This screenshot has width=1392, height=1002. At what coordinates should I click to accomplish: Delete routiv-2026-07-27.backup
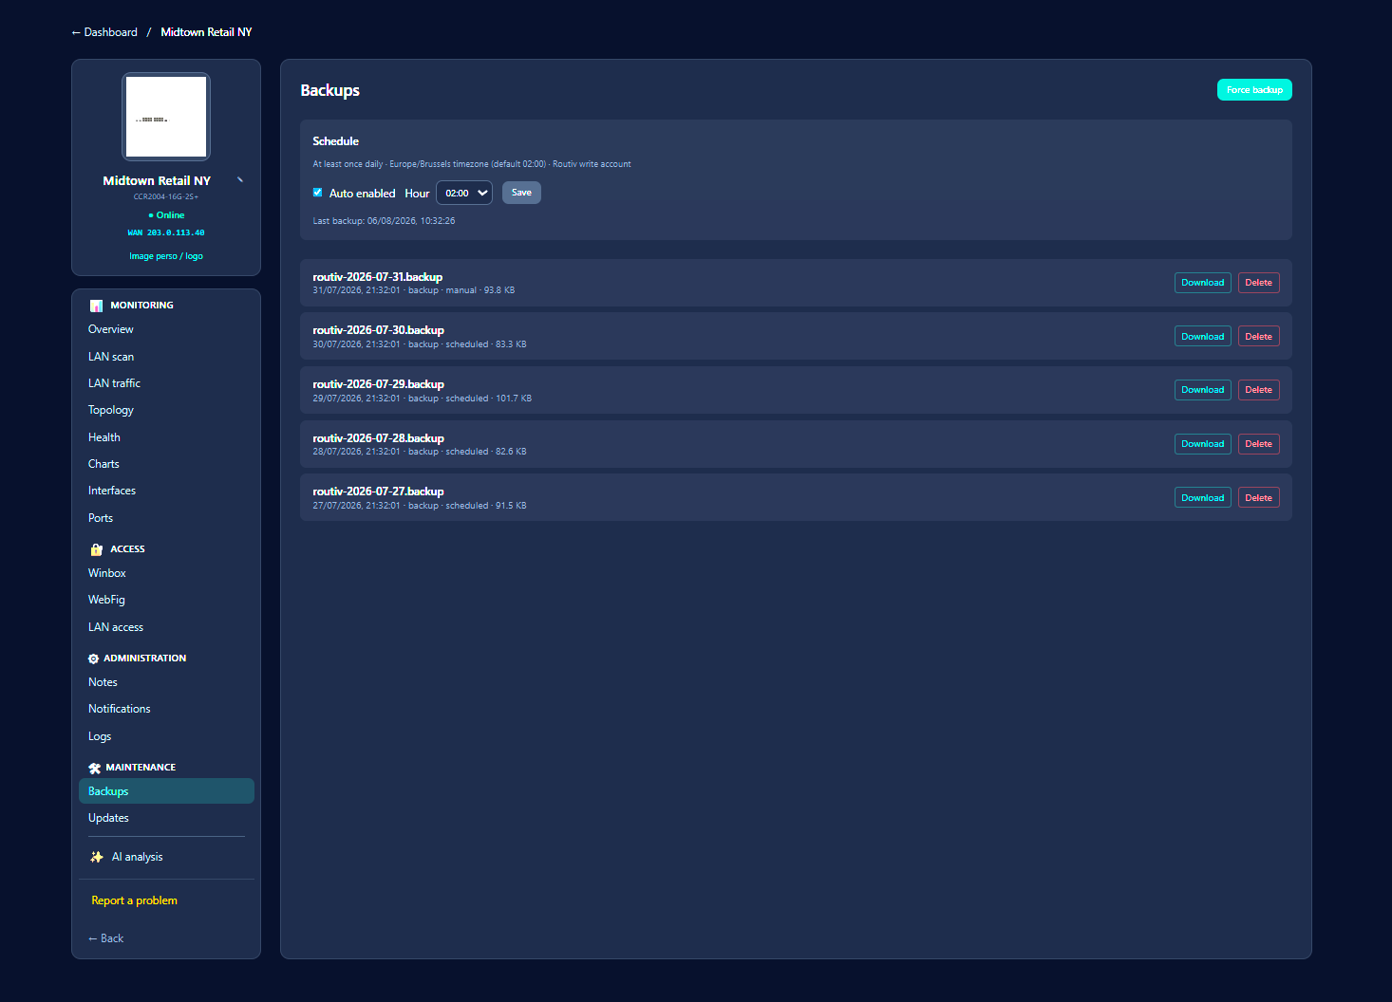1258,498
